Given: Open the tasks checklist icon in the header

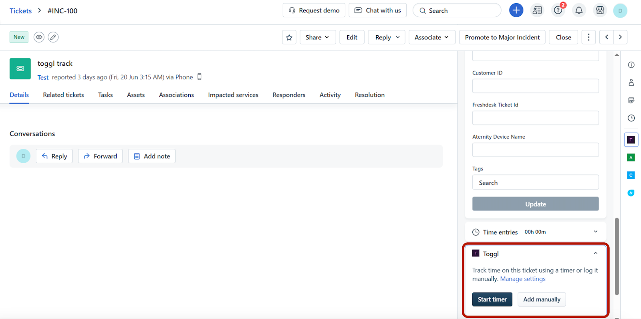Looking at the screenshot, I should point(537,10).
